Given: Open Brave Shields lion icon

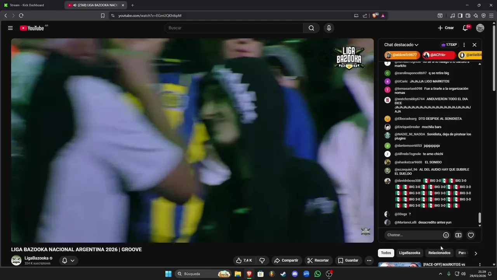Looking at the screenshot, I should [374, 16].
